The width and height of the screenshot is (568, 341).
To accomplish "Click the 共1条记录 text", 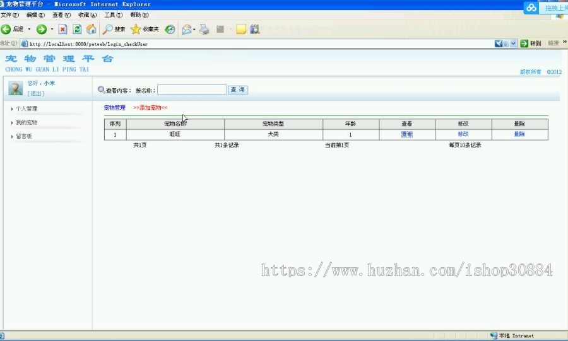I will [x=227, y=145].
